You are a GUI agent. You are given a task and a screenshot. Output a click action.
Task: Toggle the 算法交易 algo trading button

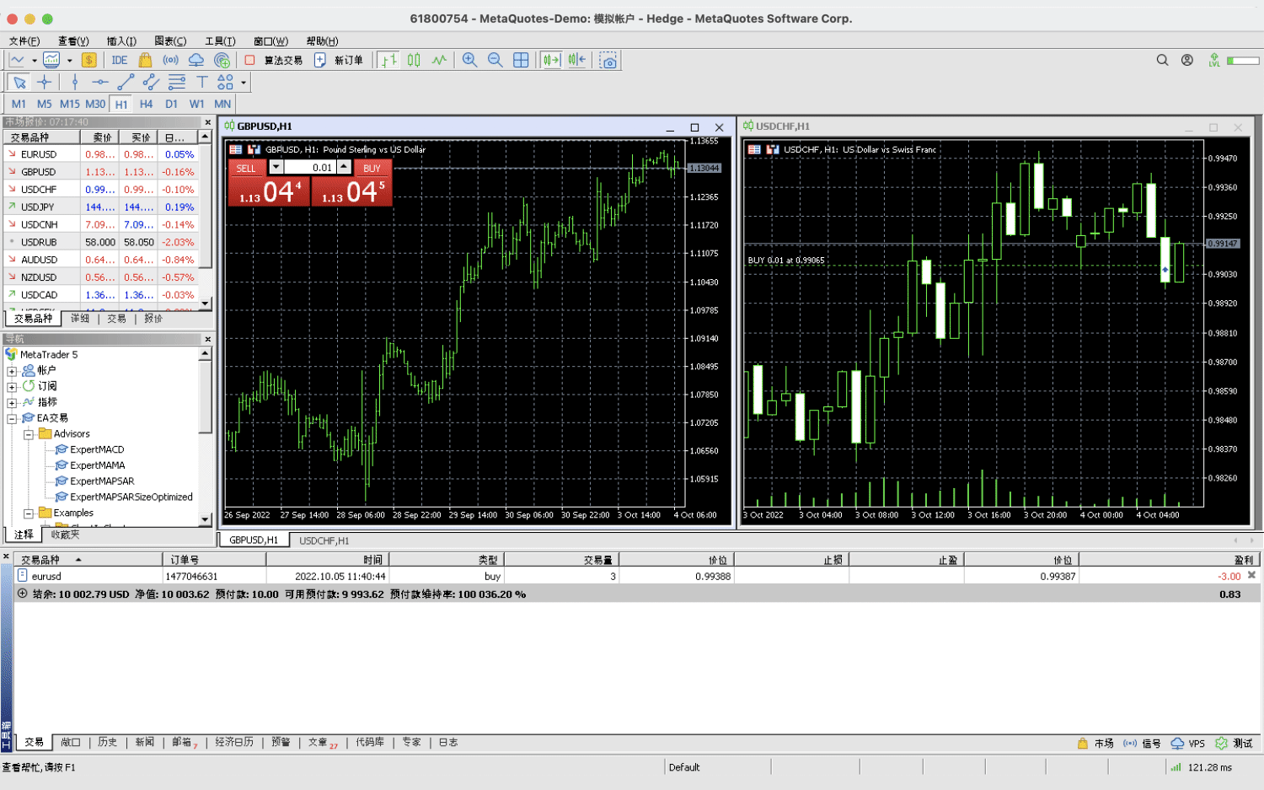click(274, 60)
